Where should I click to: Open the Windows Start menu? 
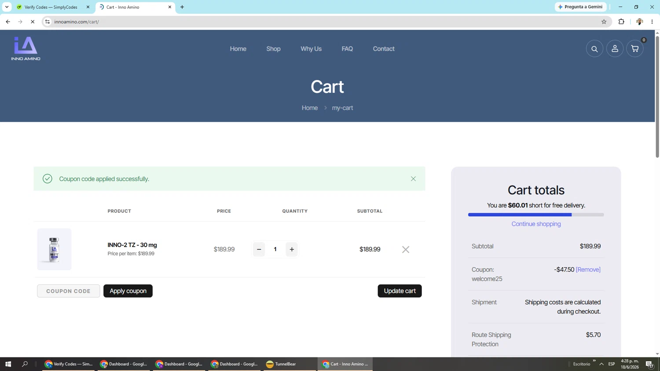point(8,364)
